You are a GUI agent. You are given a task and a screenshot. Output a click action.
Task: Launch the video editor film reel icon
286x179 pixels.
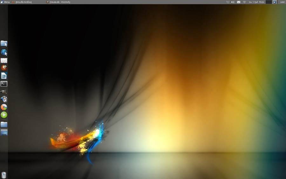click(4, 99)
